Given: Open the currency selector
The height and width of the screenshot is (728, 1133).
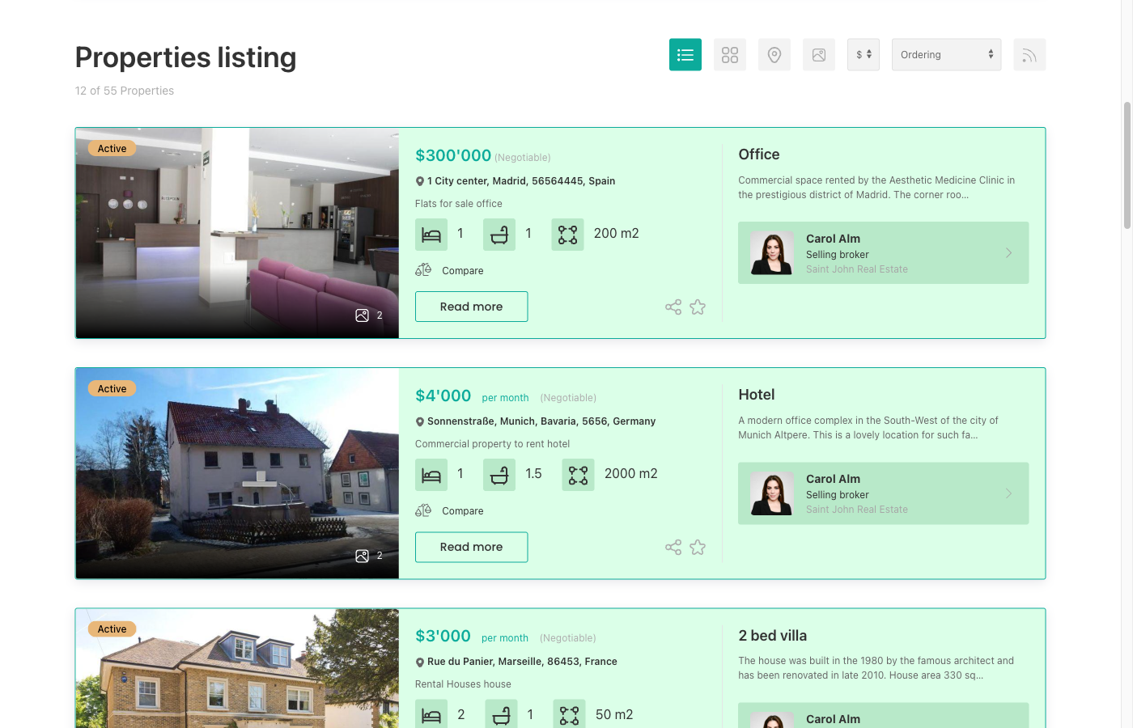Looking at the screenshot, I should pos(863,54).
